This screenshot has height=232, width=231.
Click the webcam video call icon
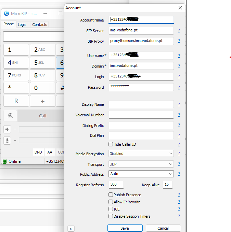(11, 116)
